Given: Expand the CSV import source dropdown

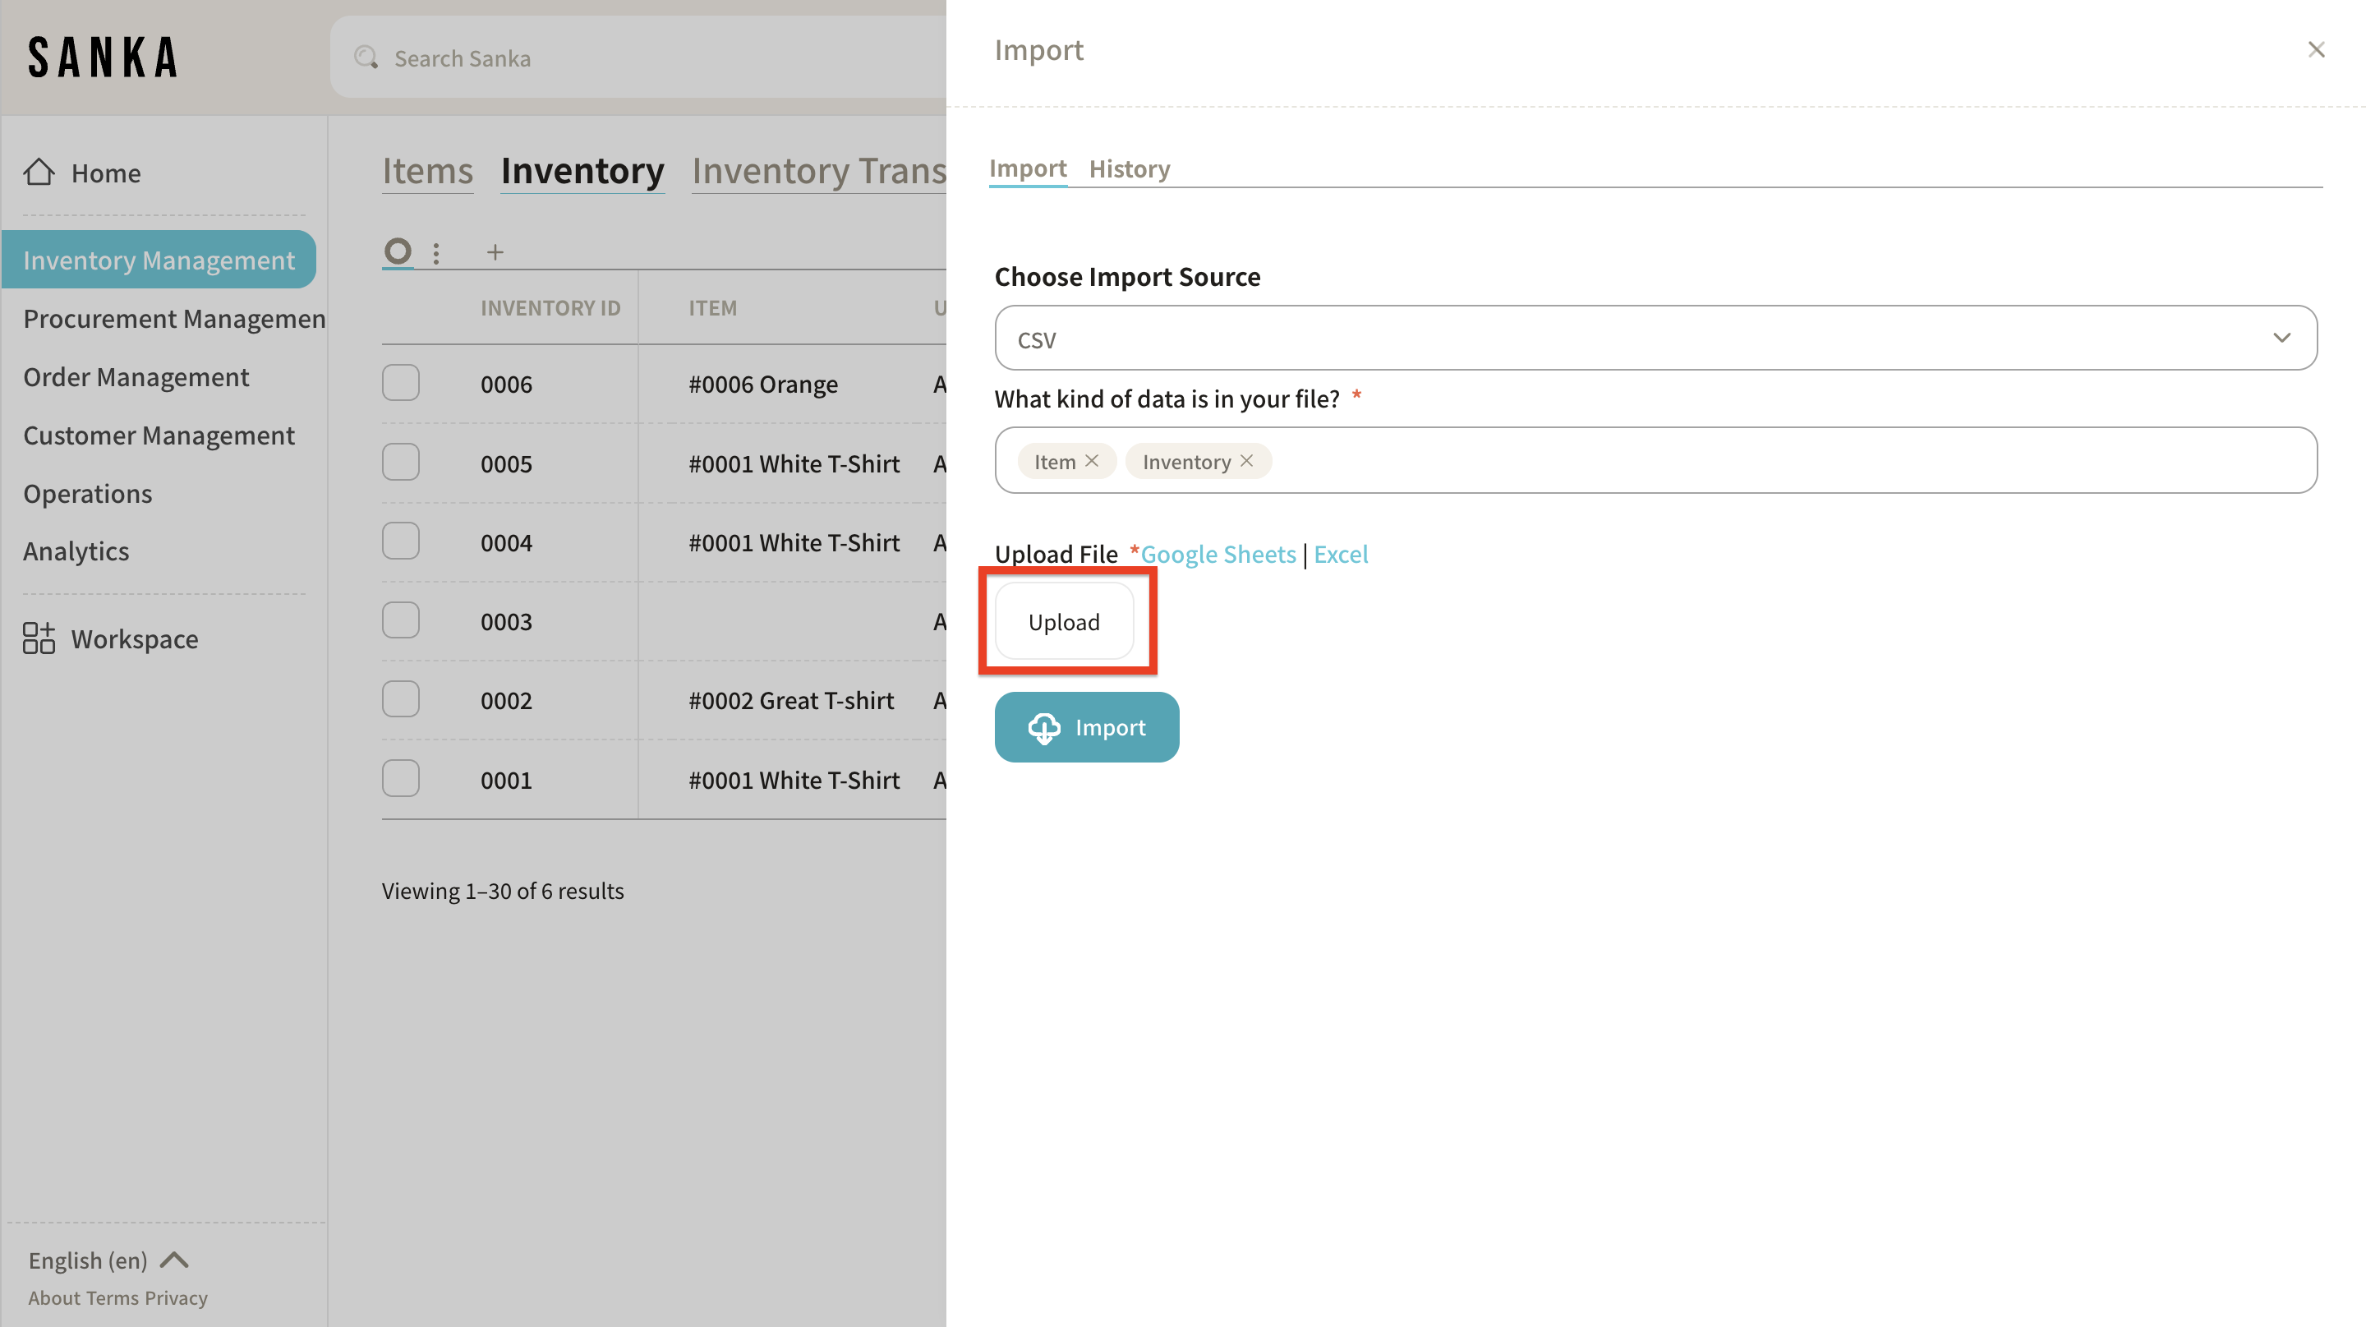Looking at the screenshot, I should (1655, 338).
